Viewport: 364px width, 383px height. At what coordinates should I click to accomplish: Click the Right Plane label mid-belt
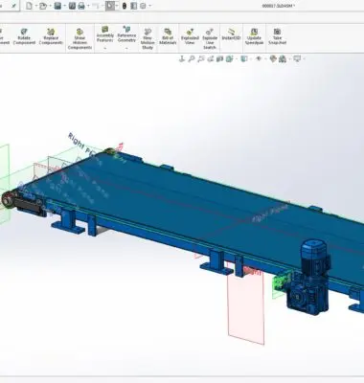pyautogui.click(x=270, y=213)
